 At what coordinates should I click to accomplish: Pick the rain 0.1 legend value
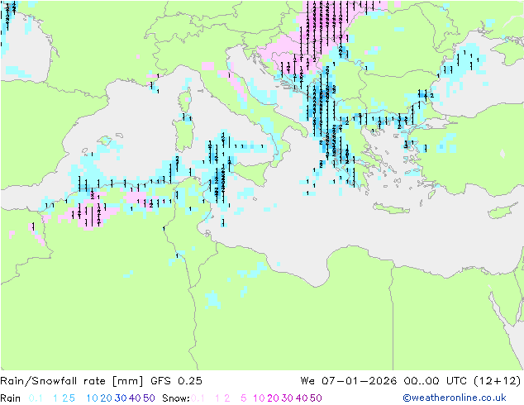pyautogui.click(x=36, y=398)
